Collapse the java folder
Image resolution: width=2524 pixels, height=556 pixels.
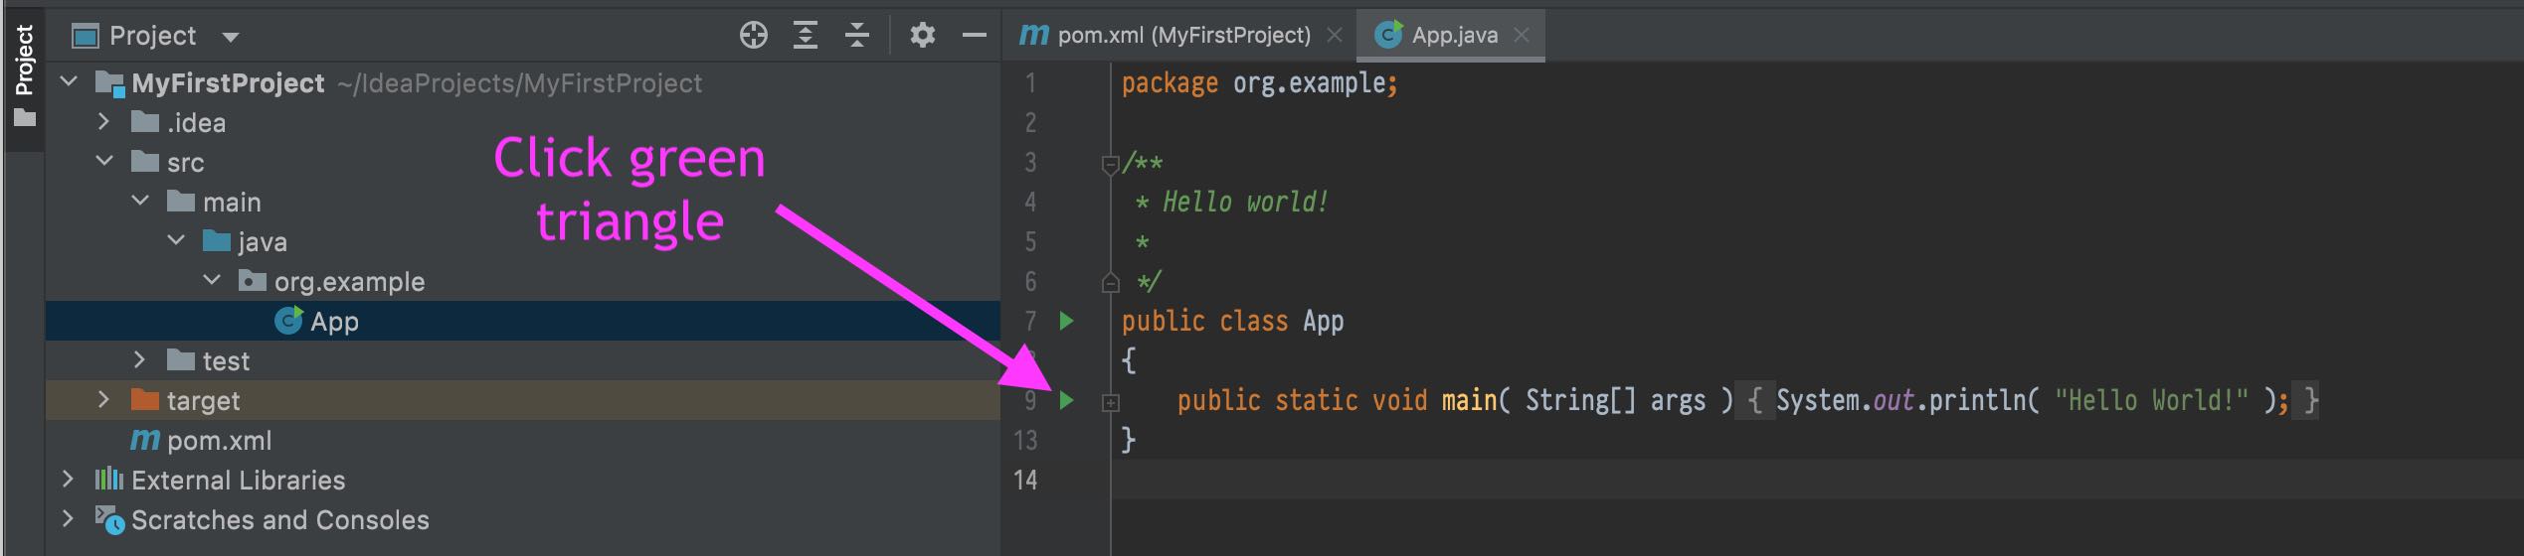[176, 240]
